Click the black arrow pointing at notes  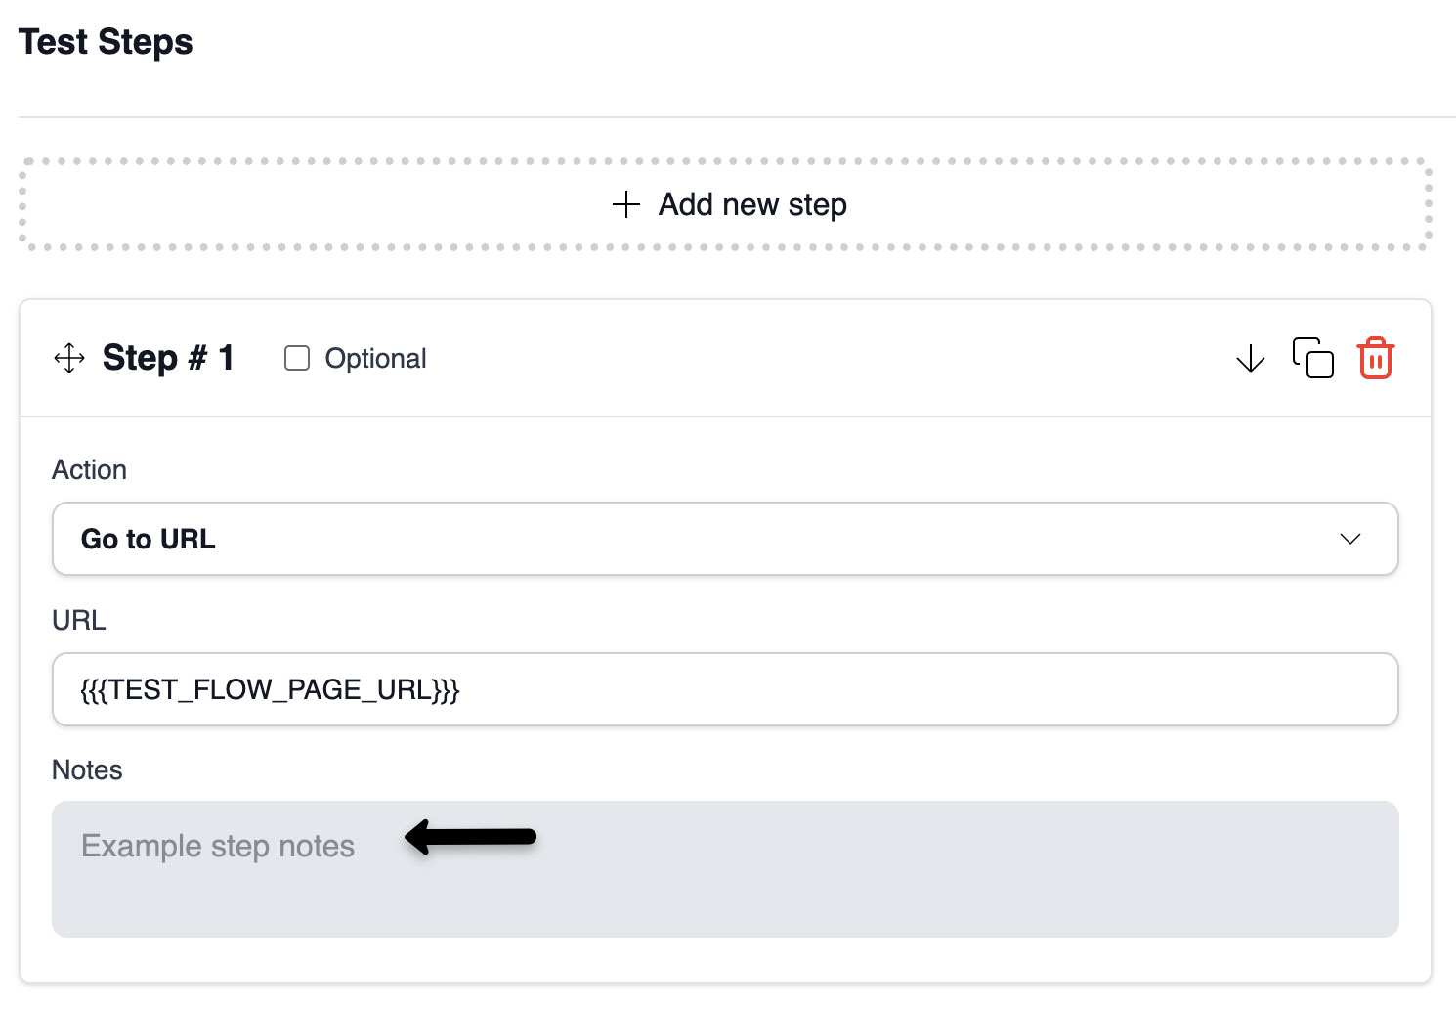[x=471, y=837]
